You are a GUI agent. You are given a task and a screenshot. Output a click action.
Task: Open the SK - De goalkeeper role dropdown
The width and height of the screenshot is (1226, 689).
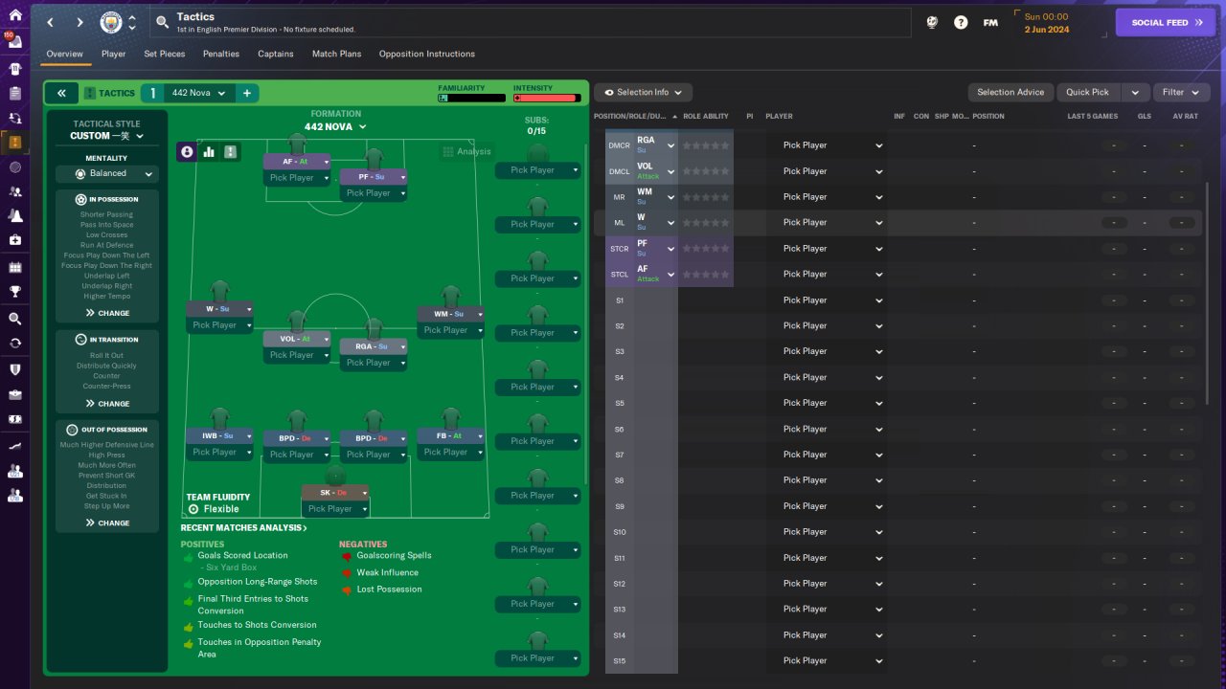pos(335,493)
